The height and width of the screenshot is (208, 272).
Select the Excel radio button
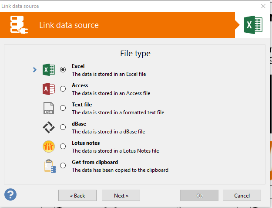tap(63, 69)
